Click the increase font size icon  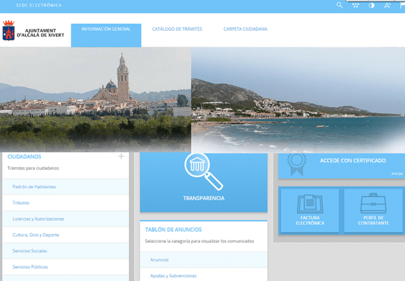387,5
